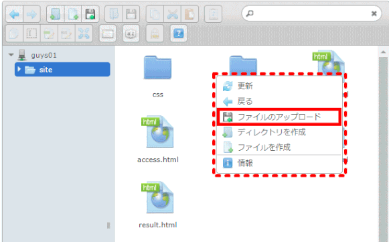Choose ファイルを作成 in context menu
The height and width of the screenshot is (242, 389).
(279, 147)
